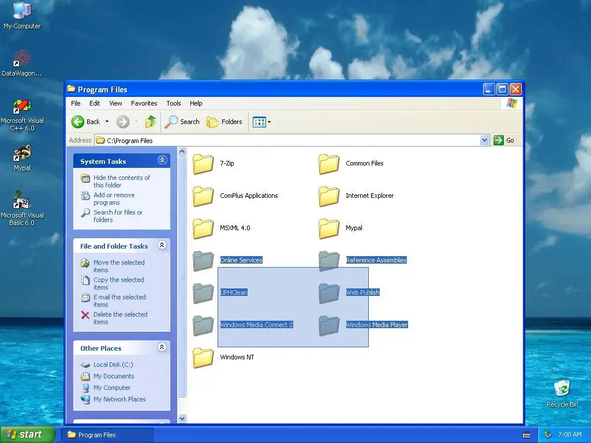Screen dimensions: 591x443
Task: Click the green Back arrow icon
Action: pyautogui.click(x=78, y=122)
